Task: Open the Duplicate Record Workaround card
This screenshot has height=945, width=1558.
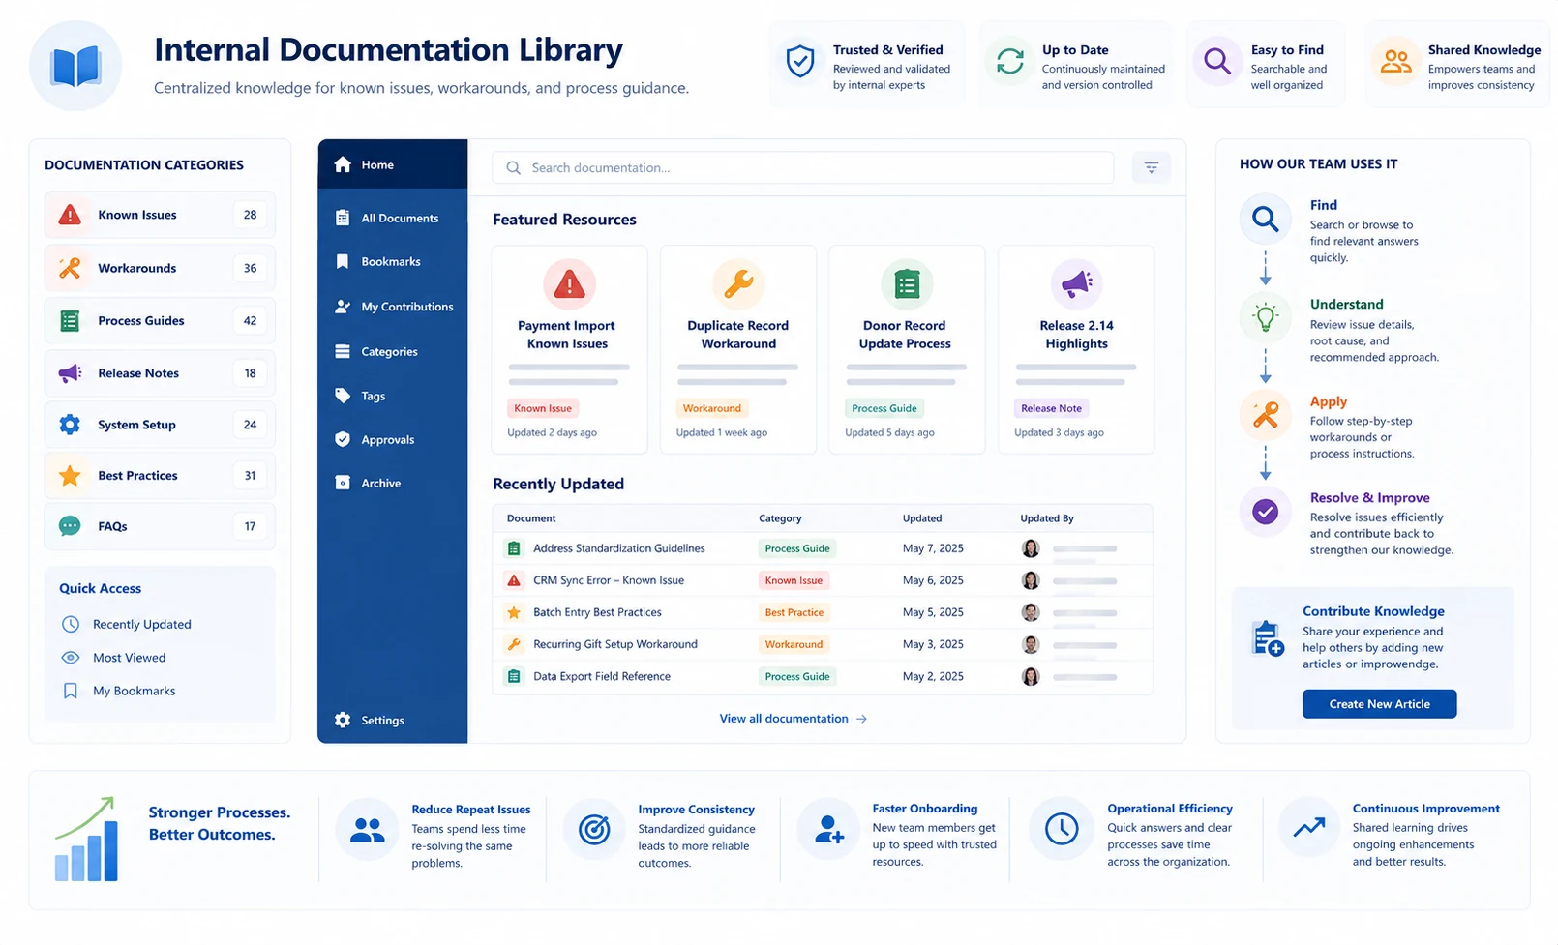Action: click(738, 350)
